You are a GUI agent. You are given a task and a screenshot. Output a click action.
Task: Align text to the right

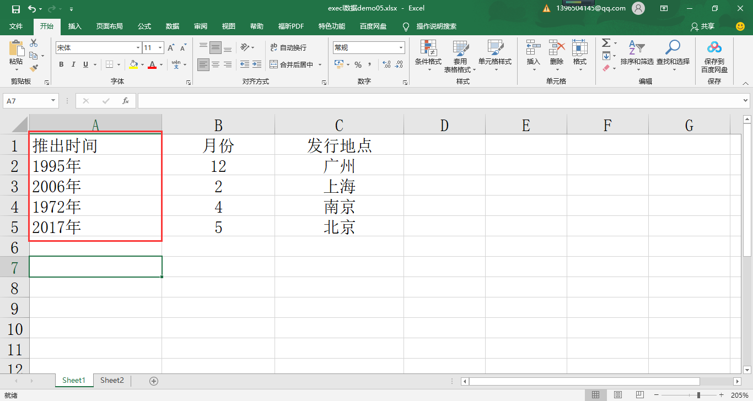pyautogui.click(x=228, y=64)
